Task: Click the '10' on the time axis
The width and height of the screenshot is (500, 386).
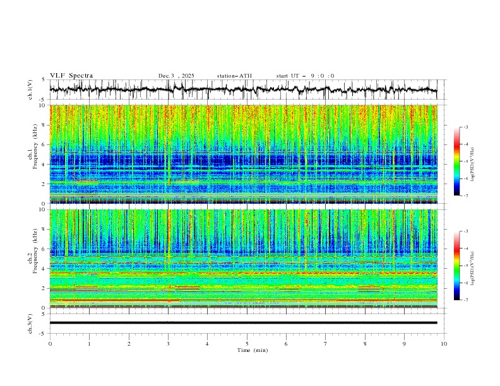Action: (444, 344)
